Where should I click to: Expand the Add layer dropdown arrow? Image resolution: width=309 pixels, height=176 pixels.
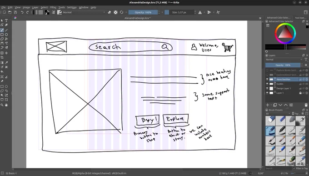pyautogui.click(x=271, y=105)
